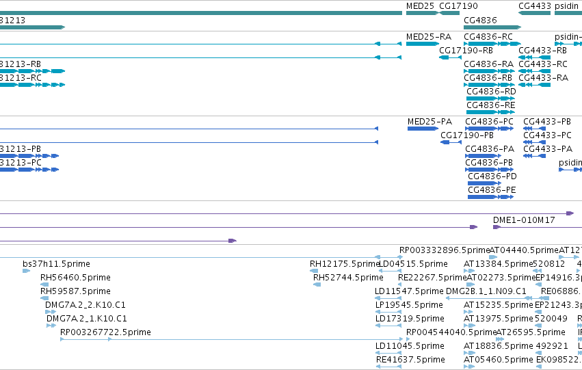
Task: Click the DMG7A.2_1.K10.C1 label
Action: 86,319
